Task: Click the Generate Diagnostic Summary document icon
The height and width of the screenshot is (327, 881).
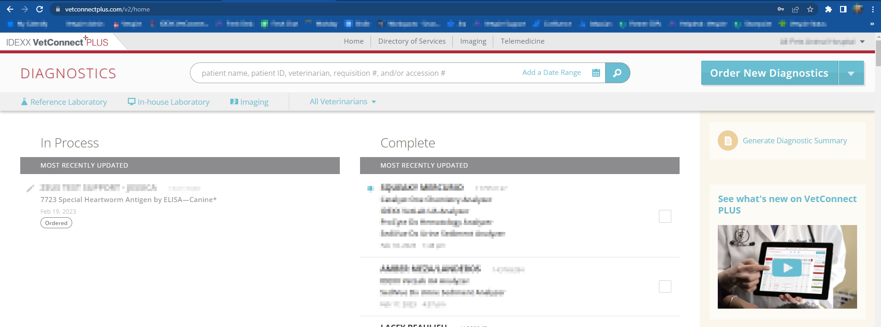Action: (x=727, y=141)
